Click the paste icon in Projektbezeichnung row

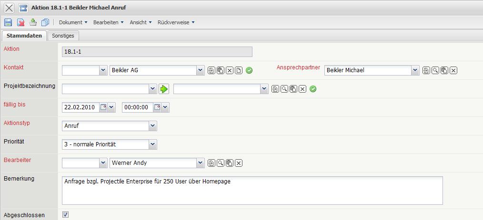293,89
